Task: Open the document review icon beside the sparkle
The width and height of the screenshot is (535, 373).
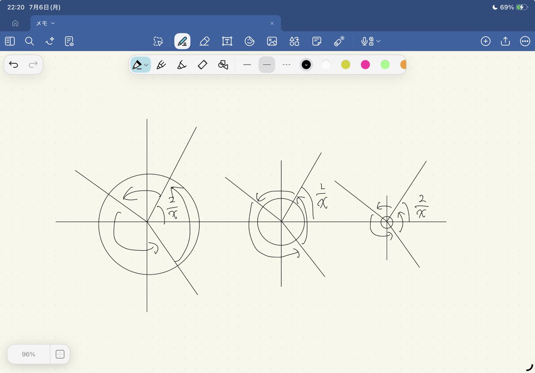Action: 69,41
